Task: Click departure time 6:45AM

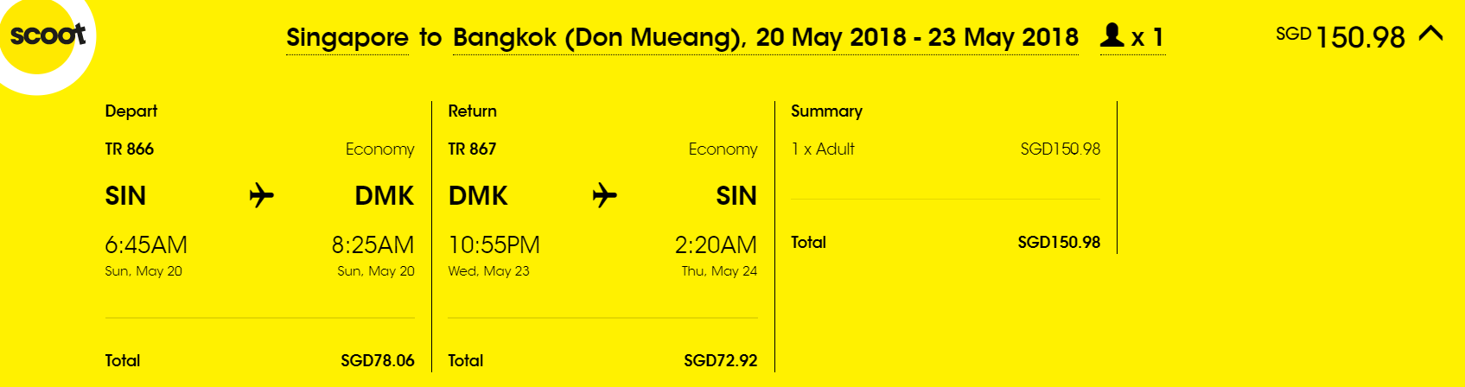Action: (146, 245)
